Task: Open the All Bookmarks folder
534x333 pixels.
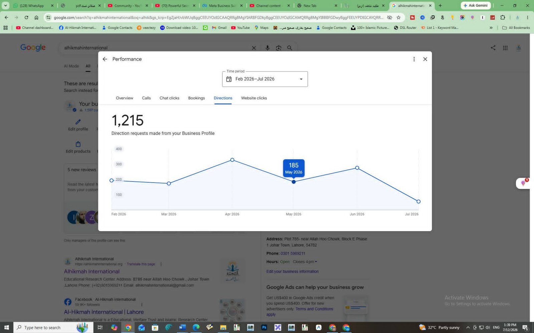Action: click(516, 28)
